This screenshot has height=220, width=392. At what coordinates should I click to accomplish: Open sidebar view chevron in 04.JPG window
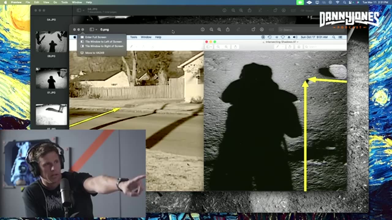coord(83,10)
